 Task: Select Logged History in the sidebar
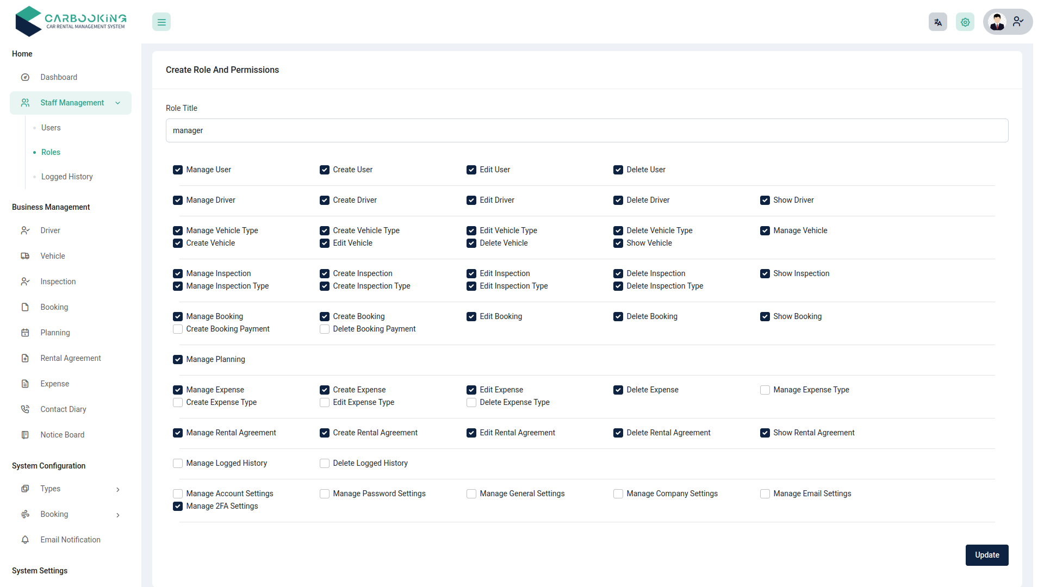pyautogui.click(x=66, y=176)
